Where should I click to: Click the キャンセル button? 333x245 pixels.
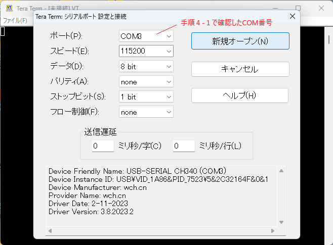tap(240, 69)
